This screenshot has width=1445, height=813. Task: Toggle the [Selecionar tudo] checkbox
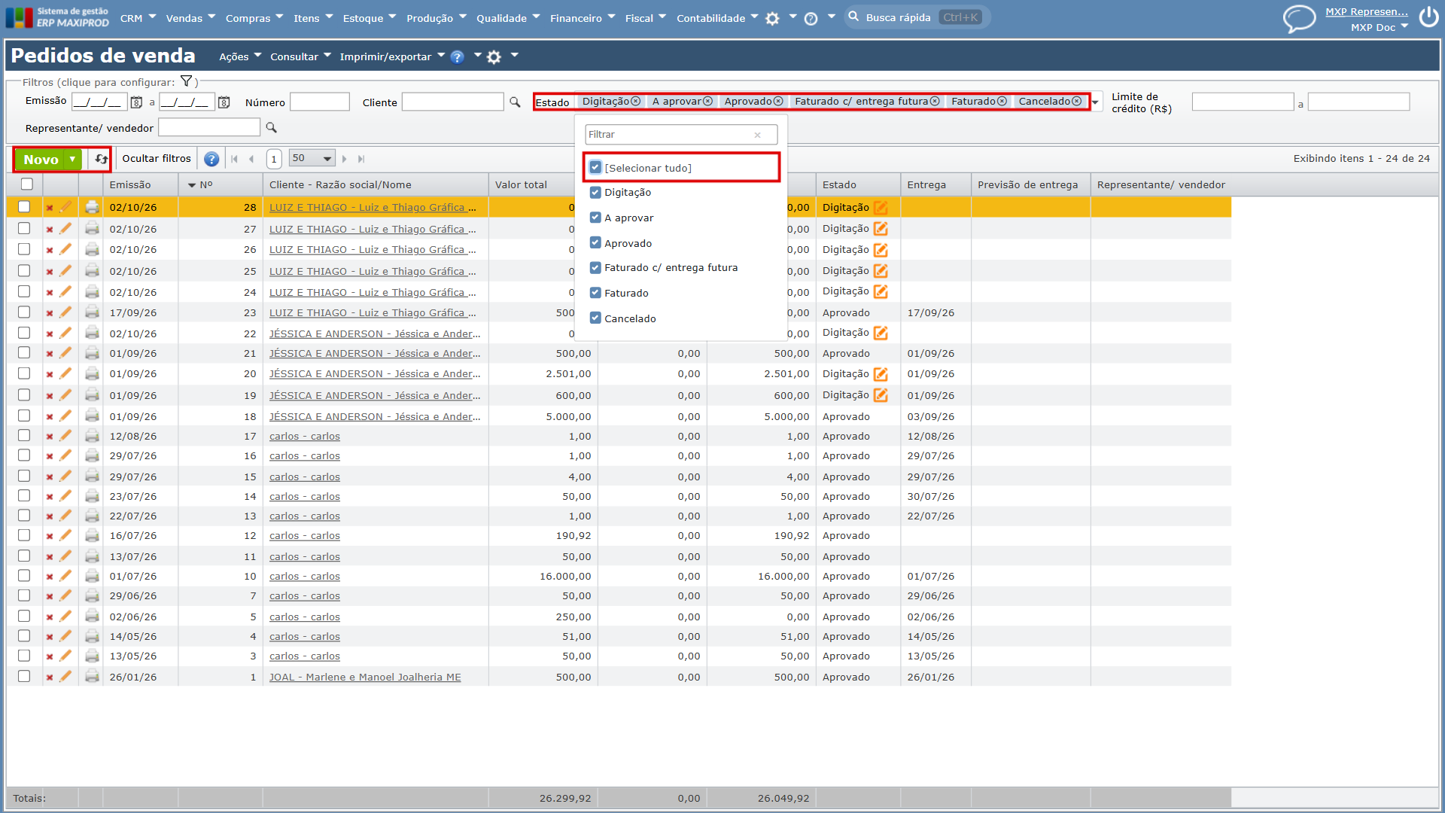(595, 167)
